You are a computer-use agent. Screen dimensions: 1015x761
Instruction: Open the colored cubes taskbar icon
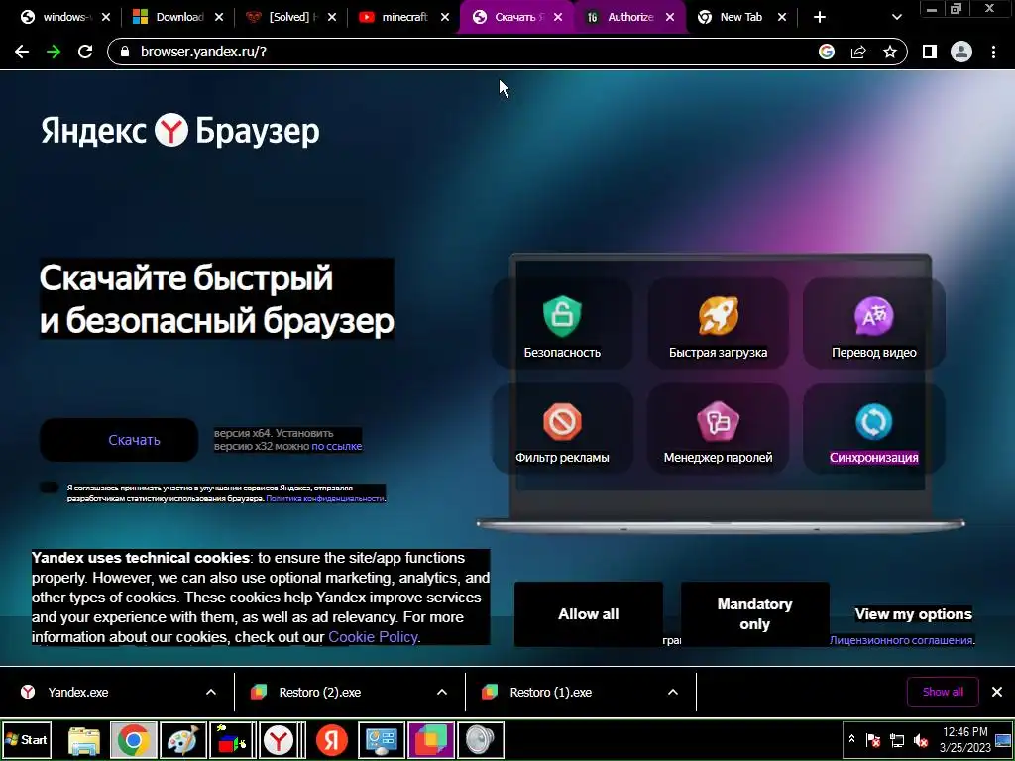(232, 740)
